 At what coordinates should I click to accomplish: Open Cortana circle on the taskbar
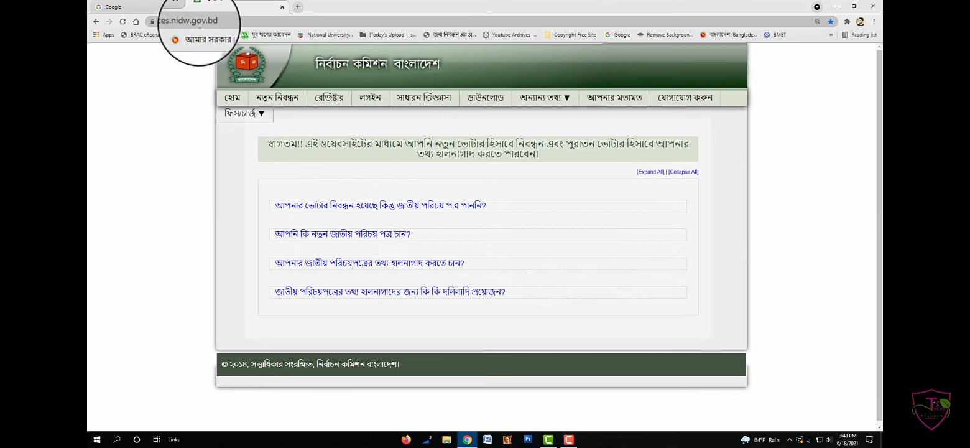tap(137, 440)
